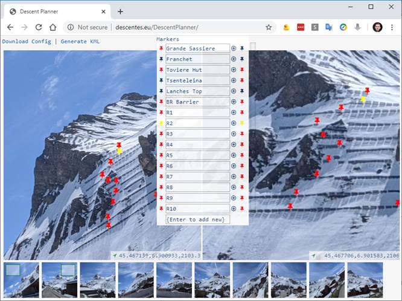Click the left pin icon beside Grande Sassiere

click(x=161, y=48)
